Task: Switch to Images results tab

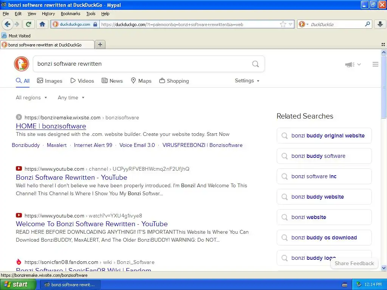Action: click(50, 81)
